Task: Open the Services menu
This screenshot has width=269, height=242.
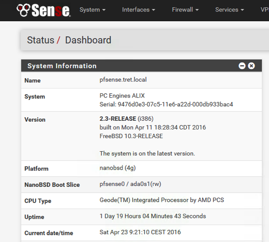Action: click(x=229, y=10)
